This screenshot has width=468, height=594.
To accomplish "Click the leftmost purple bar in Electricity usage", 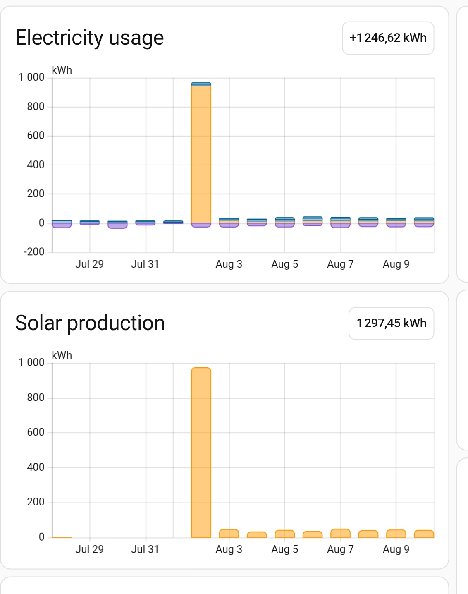I will click(x=62, y=225).
